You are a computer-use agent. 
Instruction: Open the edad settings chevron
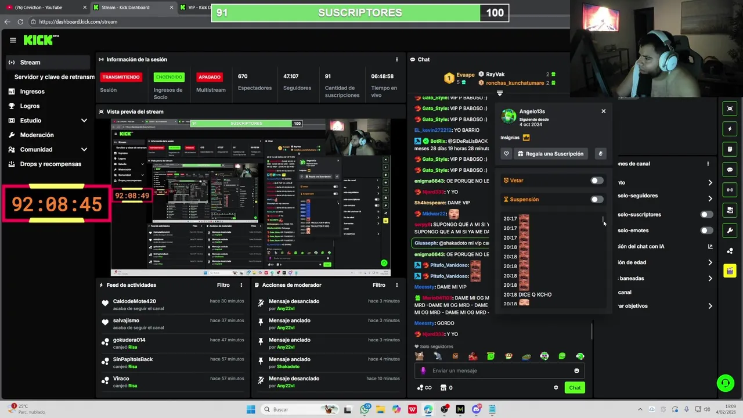[710, 262]
